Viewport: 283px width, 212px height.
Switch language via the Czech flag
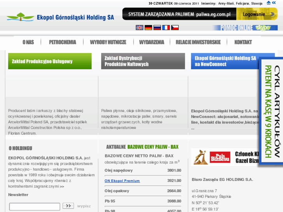(x=175, y=28)
